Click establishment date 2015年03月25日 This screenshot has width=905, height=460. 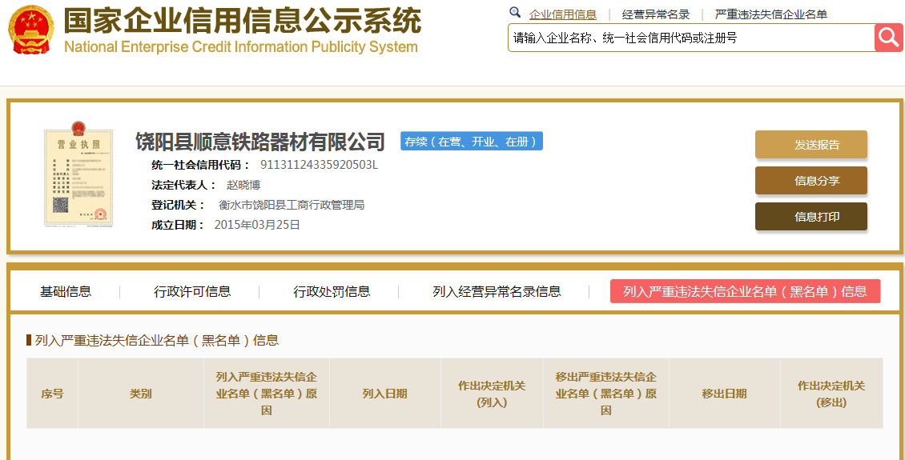257,225
